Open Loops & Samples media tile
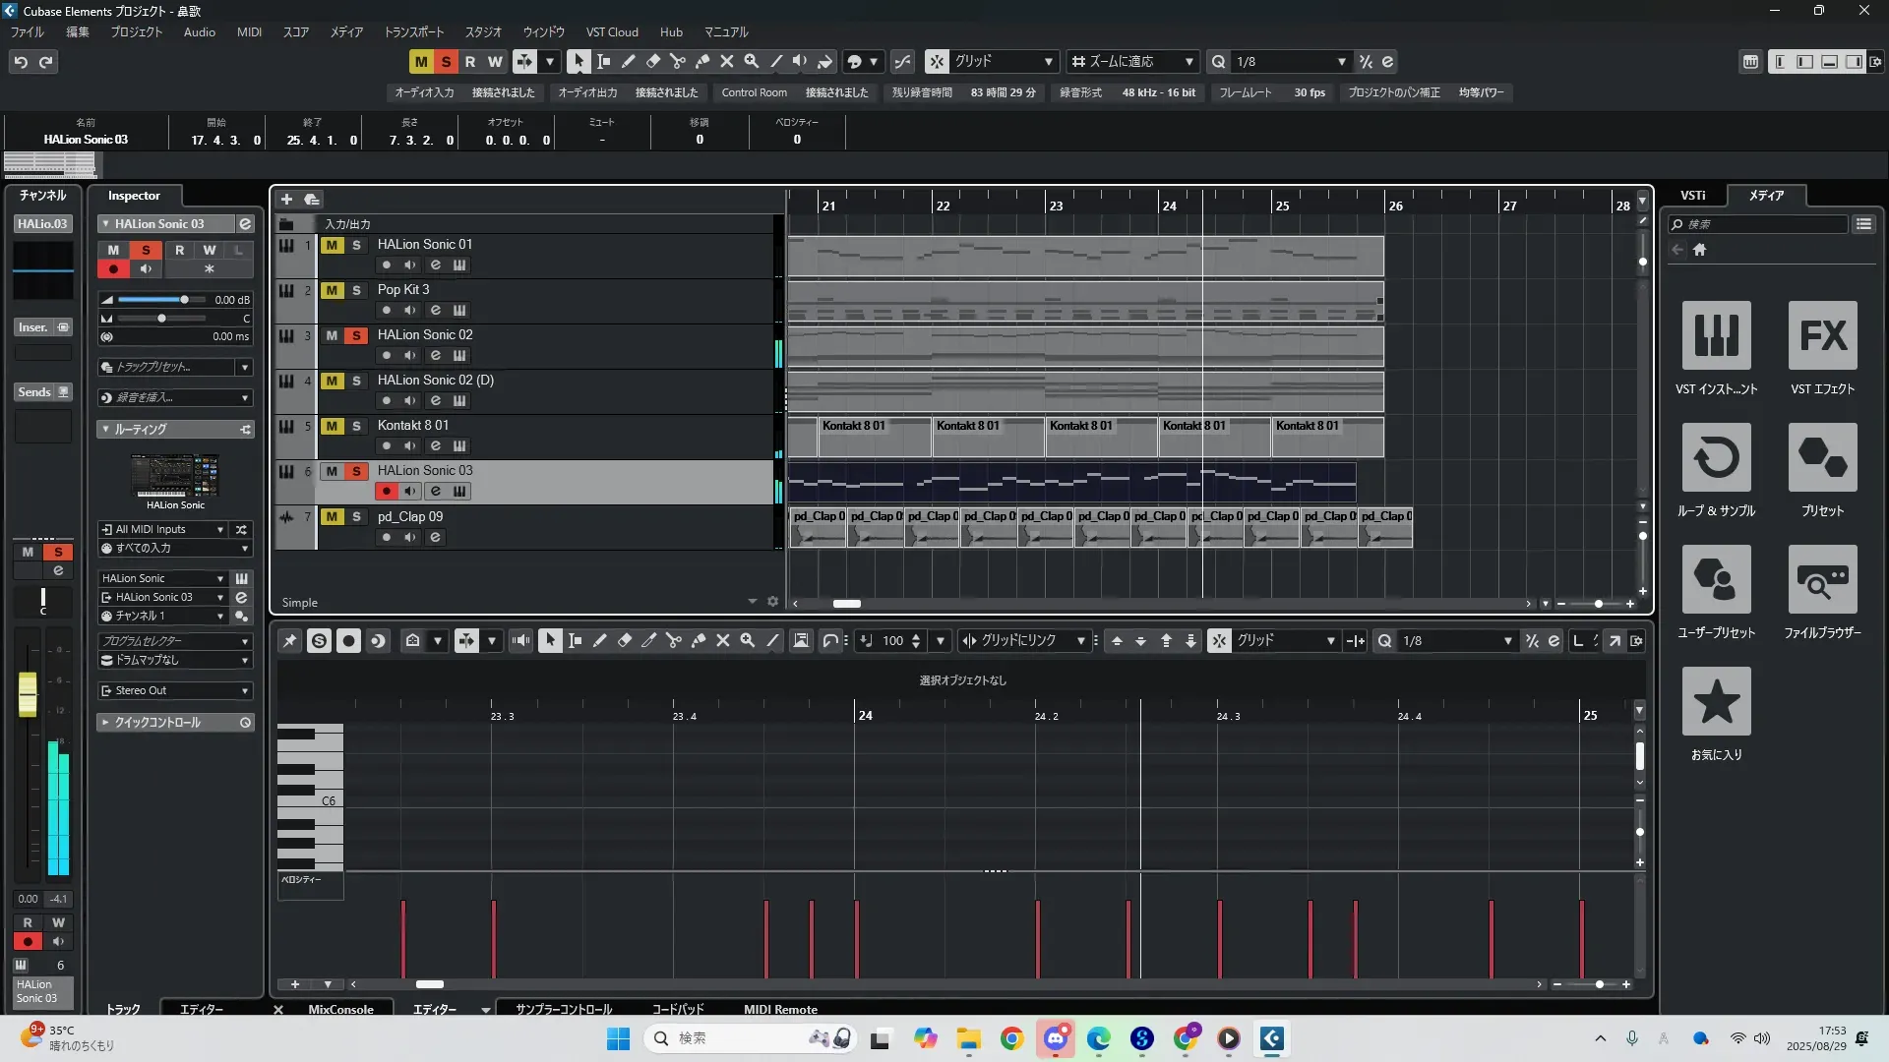 (x=1716, y=457)
